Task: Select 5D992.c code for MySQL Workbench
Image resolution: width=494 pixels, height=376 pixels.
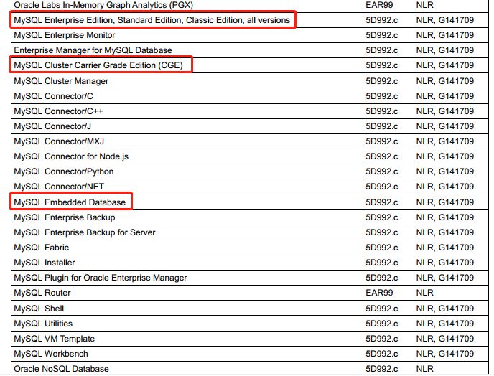Action: tap(381, 354)
